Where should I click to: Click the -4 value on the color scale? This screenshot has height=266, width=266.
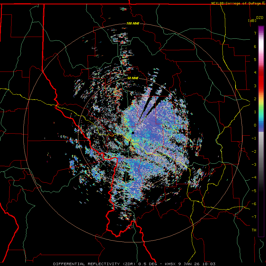coord(254,178)
